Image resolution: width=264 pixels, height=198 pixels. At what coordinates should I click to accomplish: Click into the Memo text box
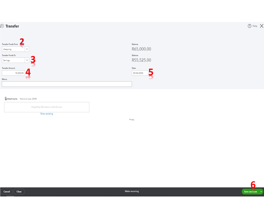(x=67, y=84)
